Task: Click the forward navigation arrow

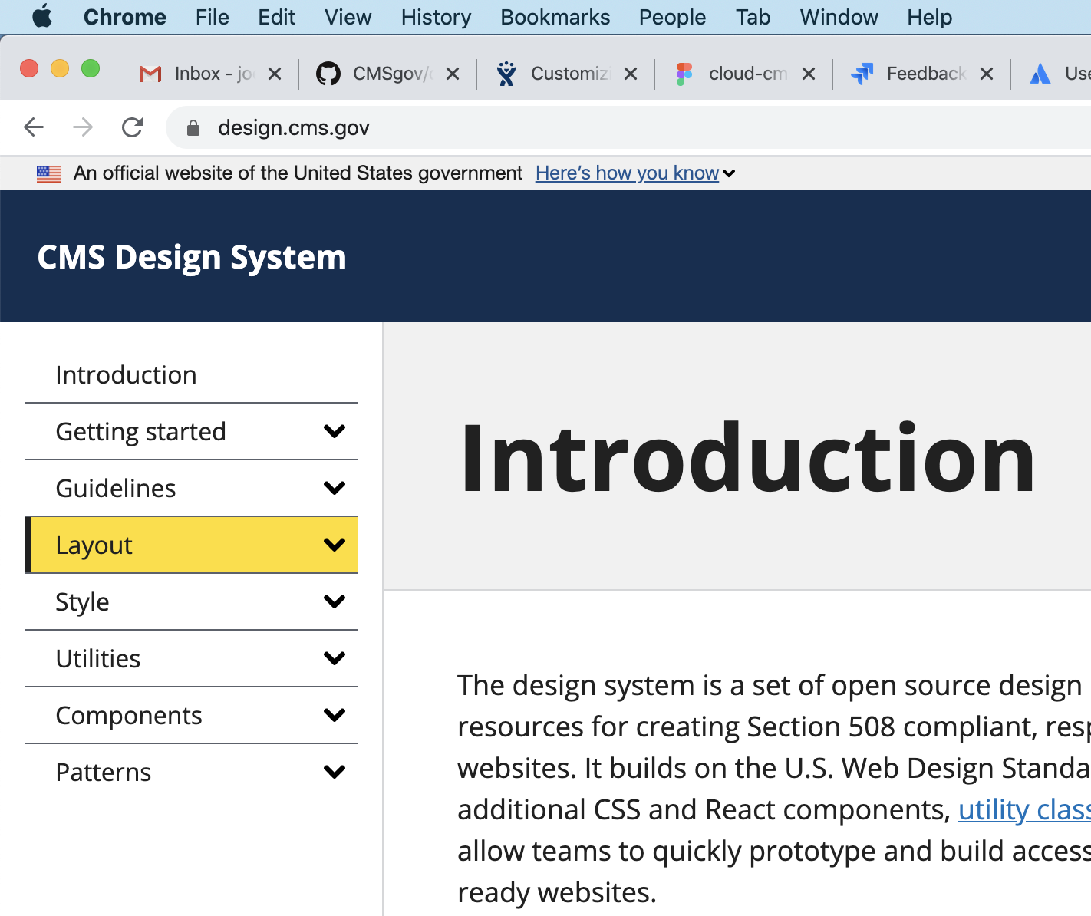Action: coord(83,127)
